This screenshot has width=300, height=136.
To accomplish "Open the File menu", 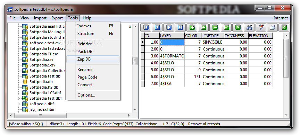I will 12,18.
